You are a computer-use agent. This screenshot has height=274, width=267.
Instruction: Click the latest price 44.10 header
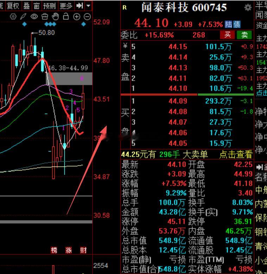(x=151, y=23)
